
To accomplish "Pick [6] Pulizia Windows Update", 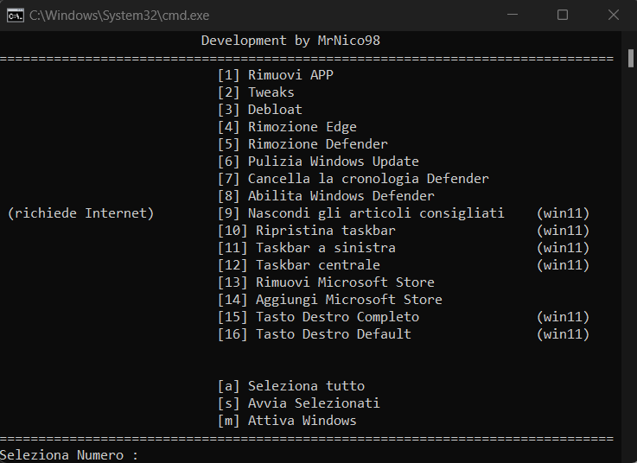I will point(318,162).
